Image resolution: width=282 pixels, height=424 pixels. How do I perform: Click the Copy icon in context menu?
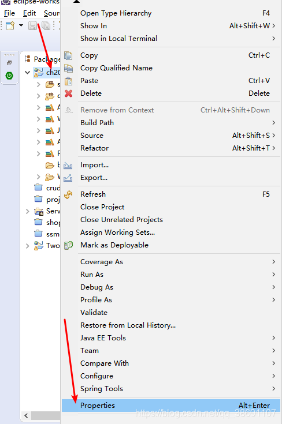68,55
